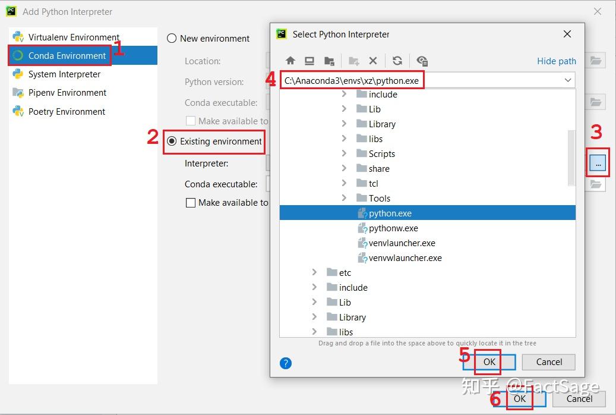Click Cancel in Add Python Interpreter window
Viewport: 616px width, 415px height.
579,399
